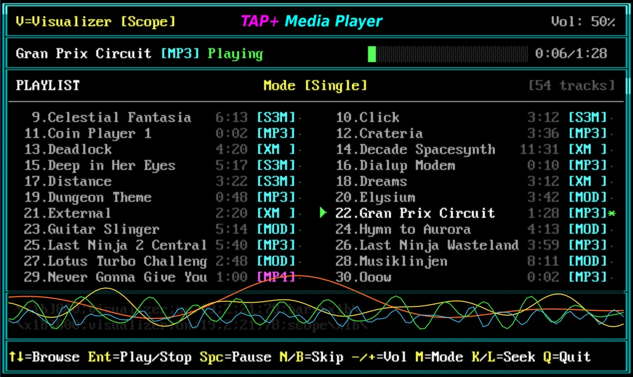Click Q=Quit in the bottom bar
The image size is (633, 377).
tap(567, 357)
